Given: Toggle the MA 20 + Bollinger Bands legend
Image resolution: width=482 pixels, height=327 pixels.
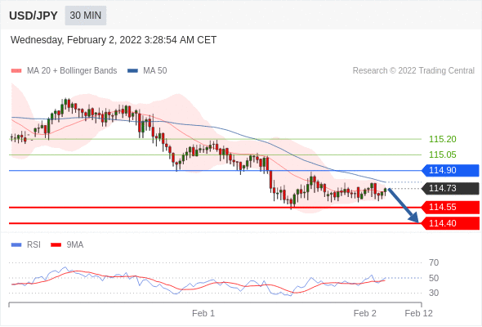Looking at the screenshot, I should tap(72, 71).
